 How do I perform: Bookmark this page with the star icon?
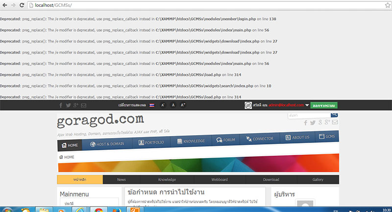tap(388, 5)
